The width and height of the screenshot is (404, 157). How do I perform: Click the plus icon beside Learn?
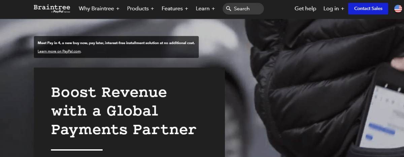tap(213, 9)
